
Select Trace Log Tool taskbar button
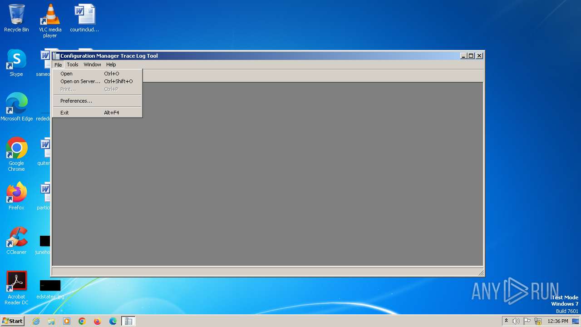click(128, 321)
